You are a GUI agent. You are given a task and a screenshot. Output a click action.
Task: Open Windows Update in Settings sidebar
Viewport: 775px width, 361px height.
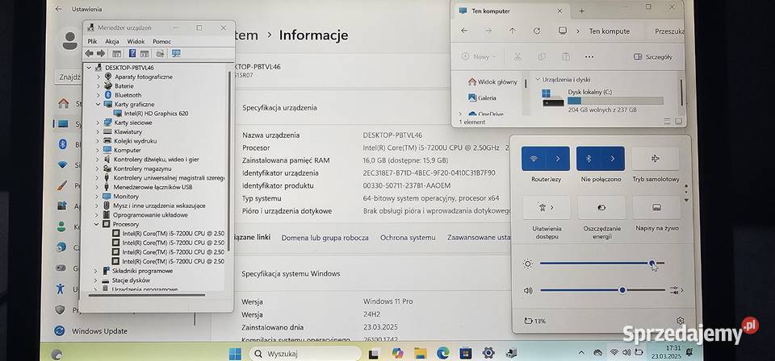(x=99, y=331)
